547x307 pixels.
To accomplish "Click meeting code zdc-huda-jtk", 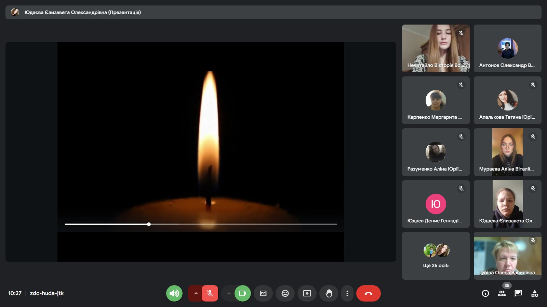I will click(47, 293).
